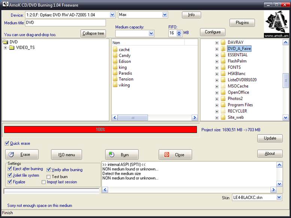
Task: Open the Skin selection dropdown
Action: click(279, 197)
